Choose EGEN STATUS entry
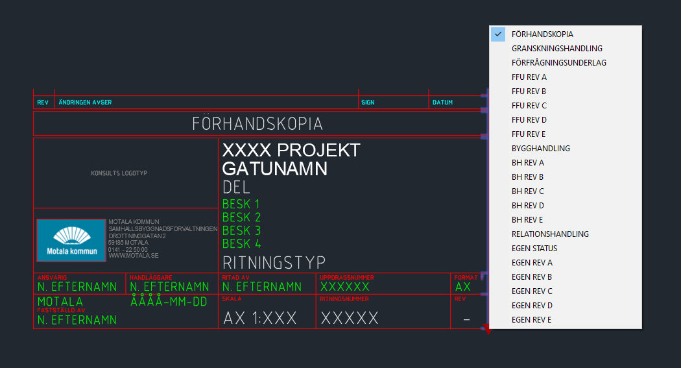This screenshot has width=681, height=368. coord(534,249)
